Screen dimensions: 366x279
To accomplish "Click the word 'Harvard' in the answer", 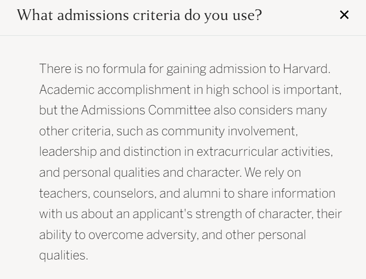I will pyautogui.click(x=306, y=69).
